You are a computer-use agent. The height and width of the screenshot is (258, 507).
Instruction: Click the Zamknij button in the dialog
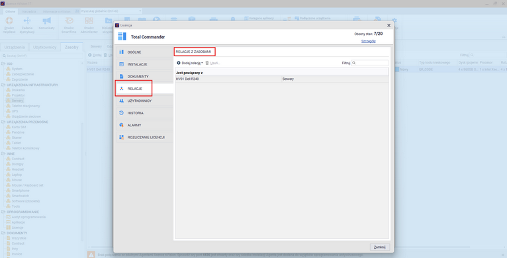pos(380,247)
